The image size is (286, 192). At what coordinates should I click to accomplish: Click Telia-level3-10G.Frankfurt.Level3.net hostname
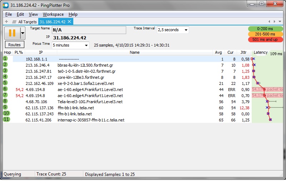click(90, 102)
